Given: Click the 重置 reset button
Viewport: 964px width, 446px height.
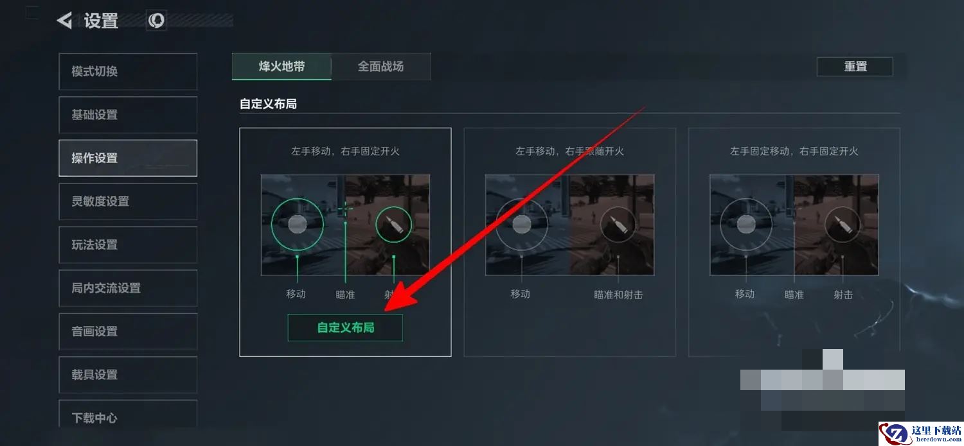Looking at the screenshot, I should tap(855, 66).
